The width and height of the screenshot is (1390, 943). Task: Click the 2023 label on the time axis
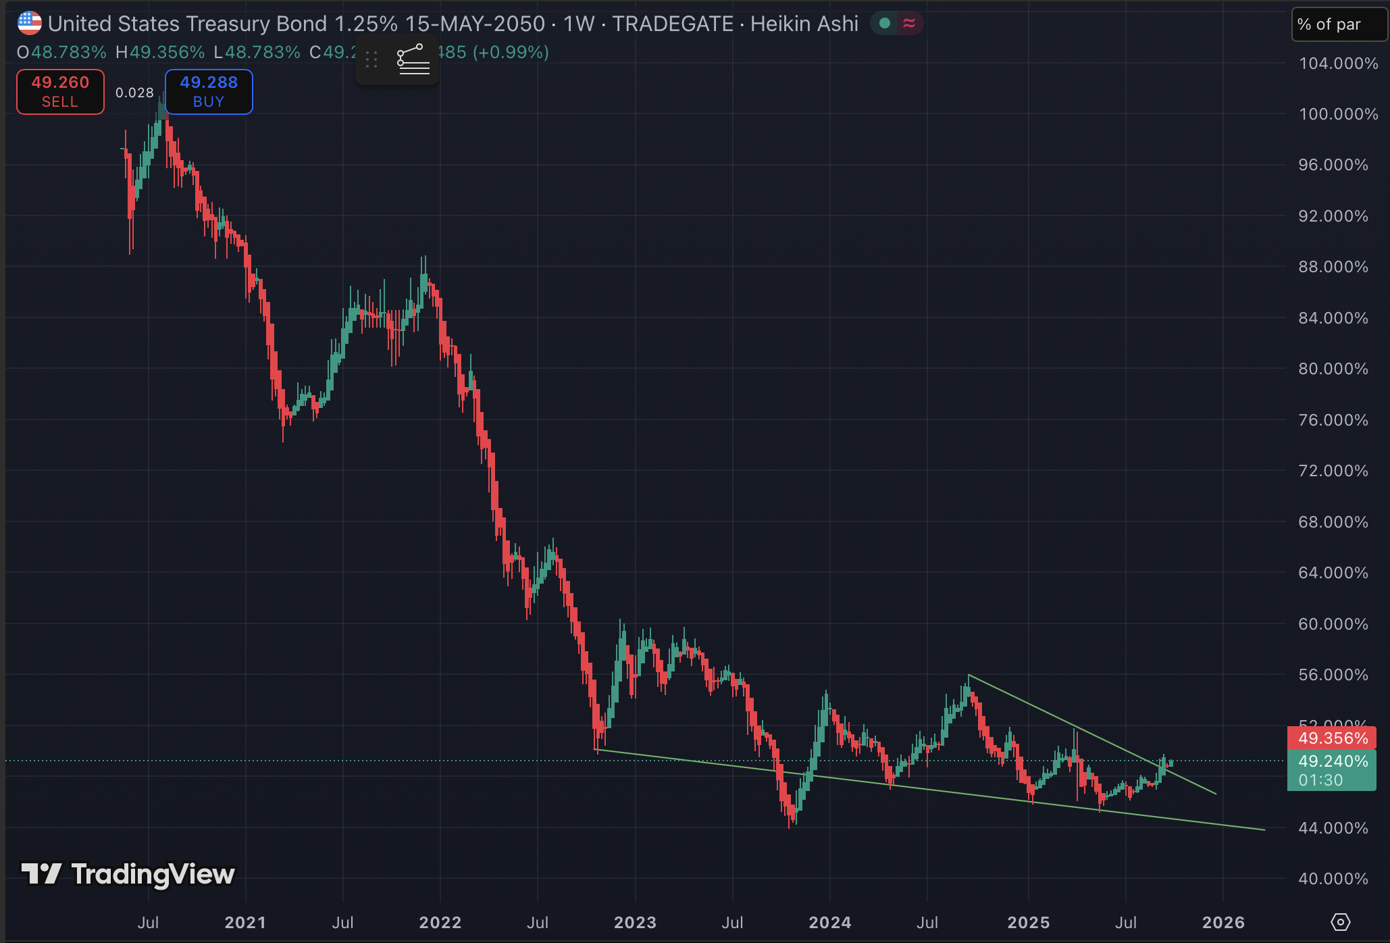point(635,922)
